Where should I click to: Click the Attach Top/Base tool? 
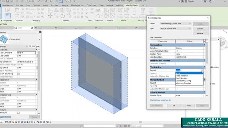click(x=143, y=13)
